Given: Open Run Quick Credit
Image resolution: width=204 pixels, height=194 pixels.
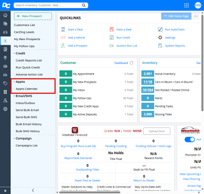Looking at the screenshot, I should [x=28, y=68].
